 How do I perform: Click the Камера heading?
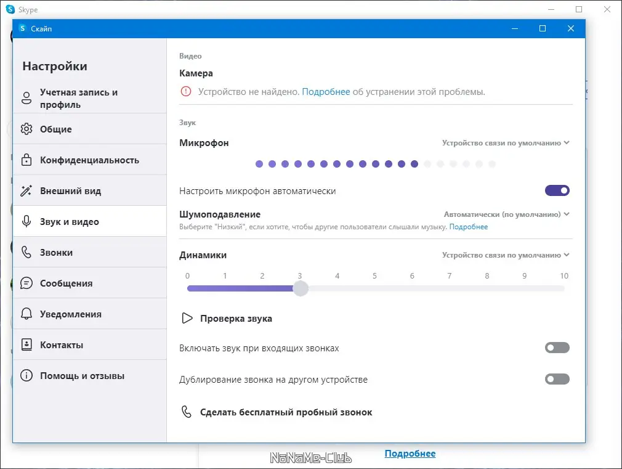(196, 73)
